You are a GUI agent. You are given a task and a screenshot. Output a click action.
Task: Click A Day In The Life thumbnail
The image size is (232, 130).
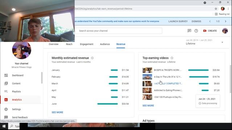(147, 77)
